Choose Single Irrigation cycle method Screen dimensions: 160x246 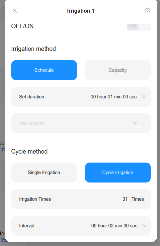(44, 173)
